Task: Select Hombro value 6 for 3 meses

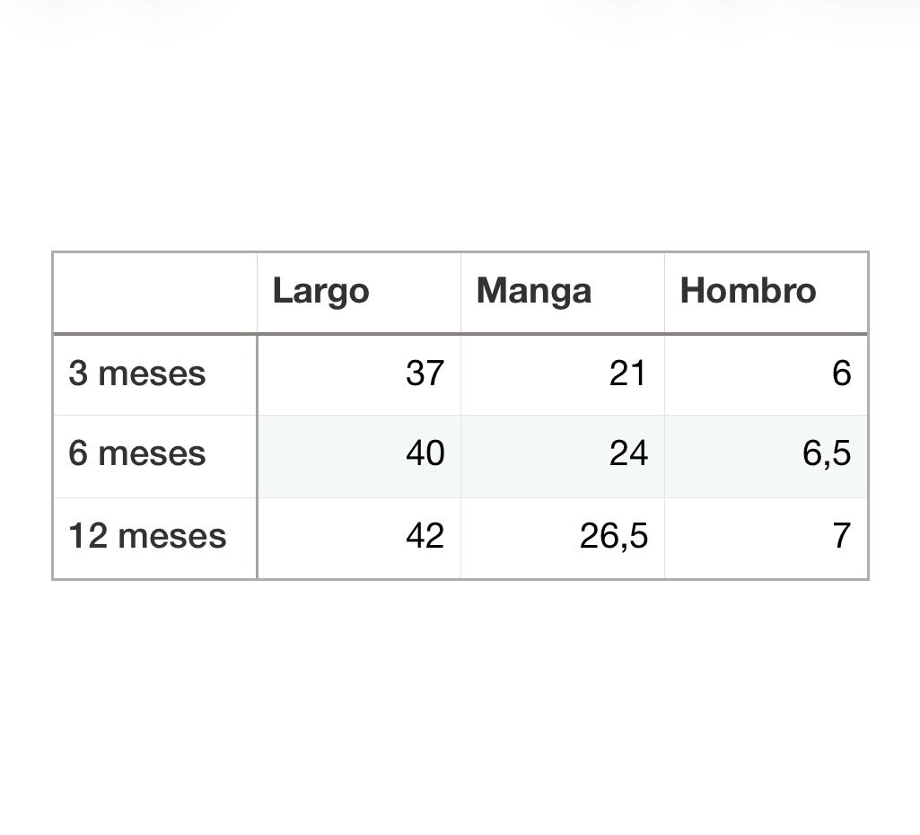Action: [841, 374]
